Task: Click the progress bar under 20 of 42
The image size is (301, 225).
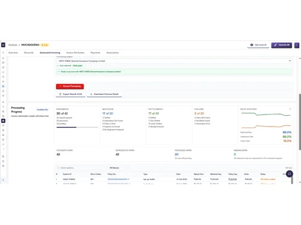Action: coord(77,127)
